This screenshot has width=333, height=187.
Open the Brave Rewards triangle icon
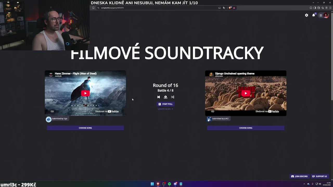coord(234,8)
